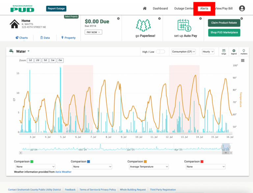Viewport: 253px width, 193px height.
Task: Open the Alerts menu item
Action: (204, 9)
